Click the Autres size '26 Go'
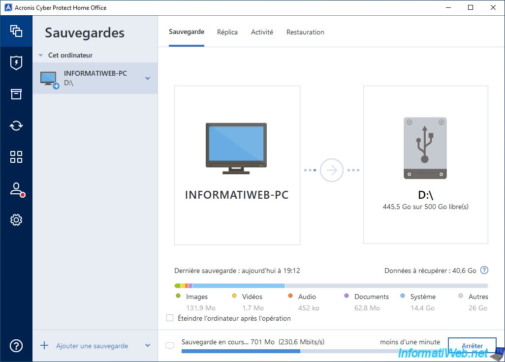The image size is (505, 362). click(477, 308)
